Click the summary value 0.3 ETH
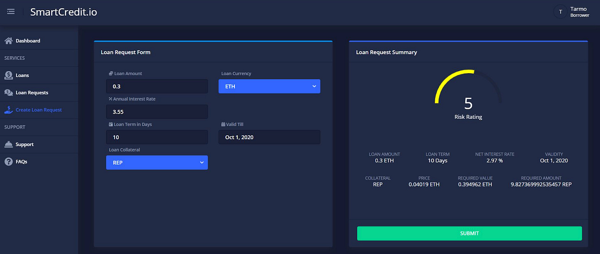The height and width of the screenshot is (254, 600). pos(384,161)
